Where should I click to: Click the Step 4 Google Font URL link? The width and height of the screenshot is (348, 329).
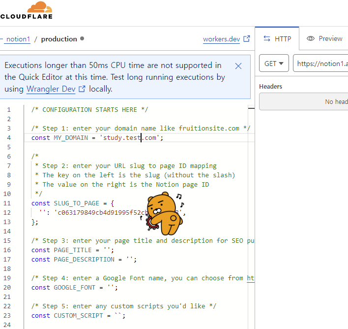(251, 278)
